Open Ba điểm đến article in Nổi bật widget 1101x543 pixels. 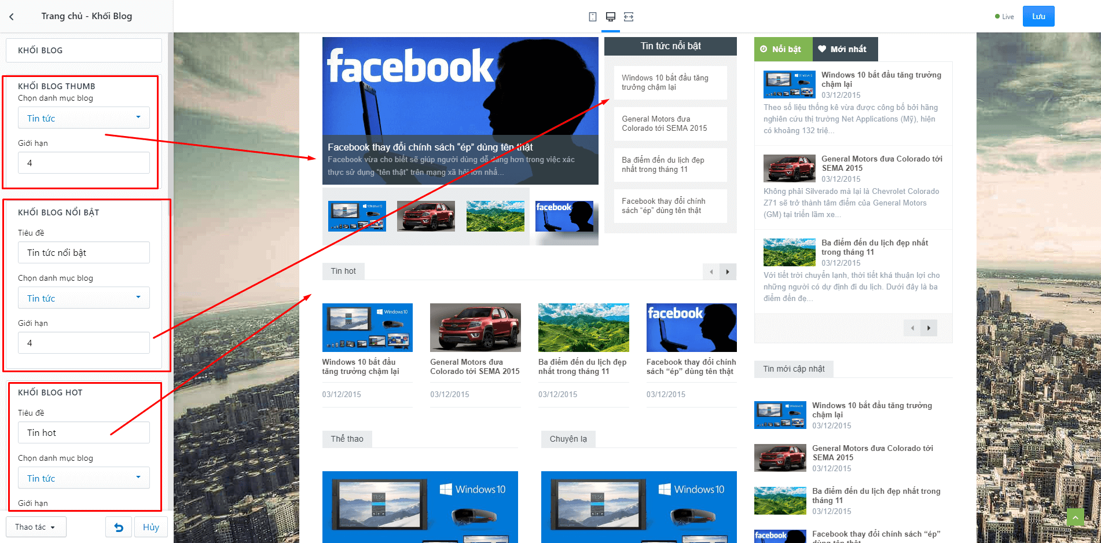[x=875, y=247]
